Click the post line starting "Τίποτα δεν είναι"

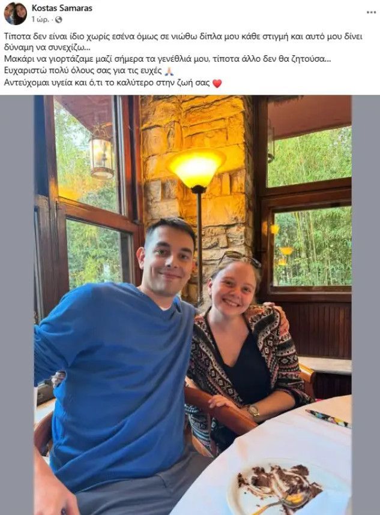click(183, 41)
